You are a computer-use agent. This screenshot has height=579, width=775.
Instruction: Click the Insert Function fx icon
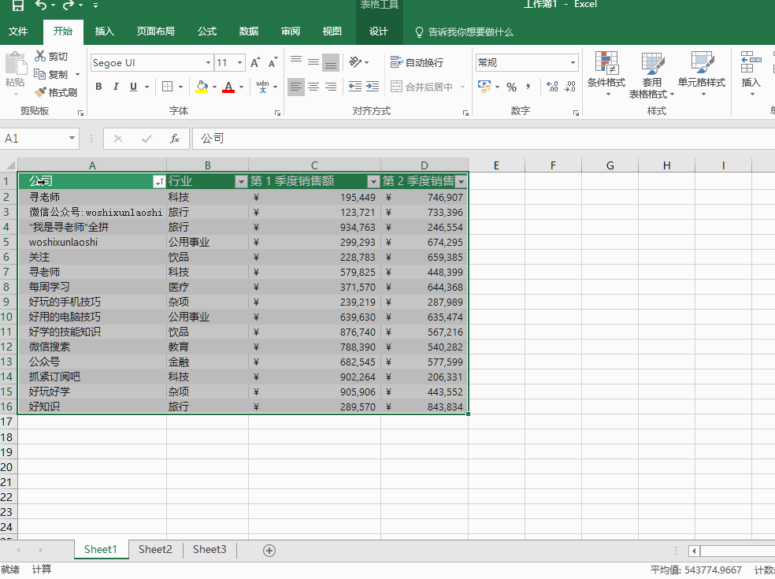click(175, 139)
